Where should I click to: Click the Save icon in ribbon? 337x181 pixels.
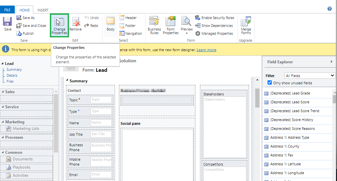(x=8, y=22)
